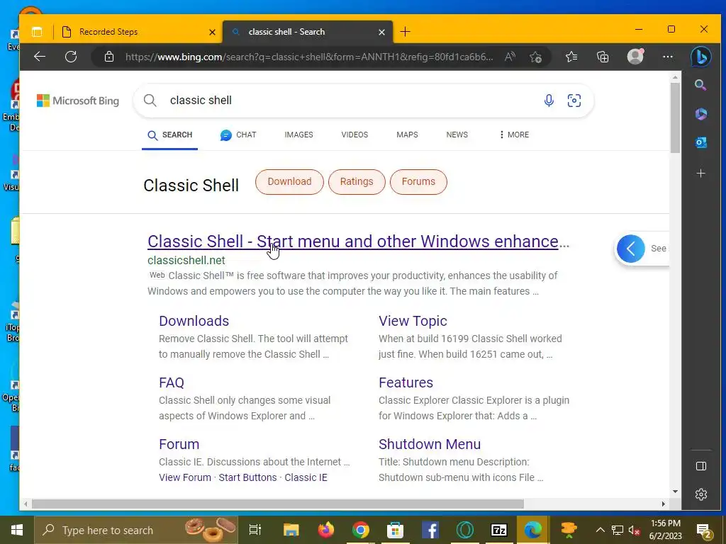Open a new browser tab

click(x=405, y=31)
